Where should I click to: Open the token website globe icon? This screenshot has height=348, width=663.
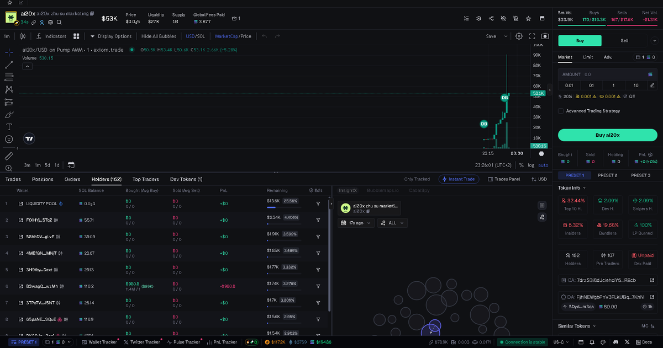[50, 23]
